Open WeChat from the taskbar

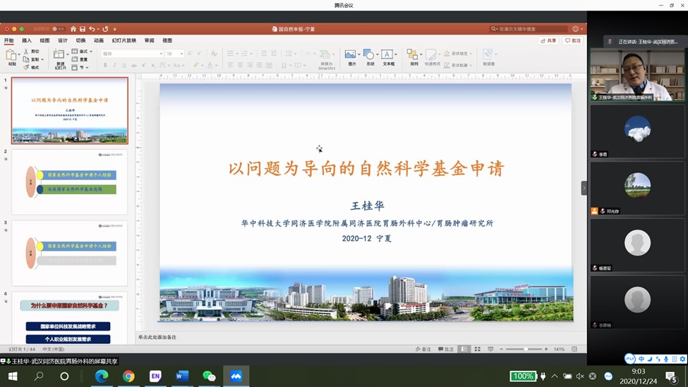[209, 376]
